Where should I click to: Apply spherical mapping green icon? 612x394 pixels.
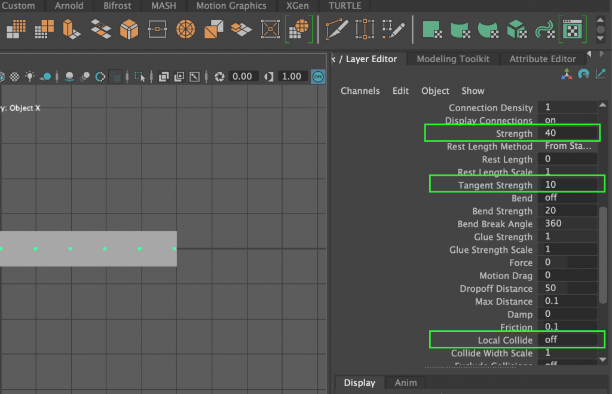(488, 29)
